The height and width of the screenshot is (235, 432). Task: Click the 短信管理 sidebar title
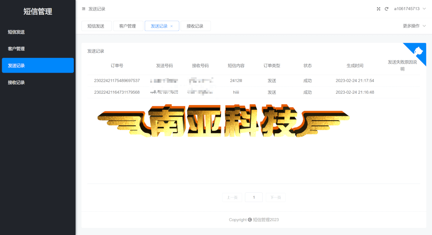38,11
